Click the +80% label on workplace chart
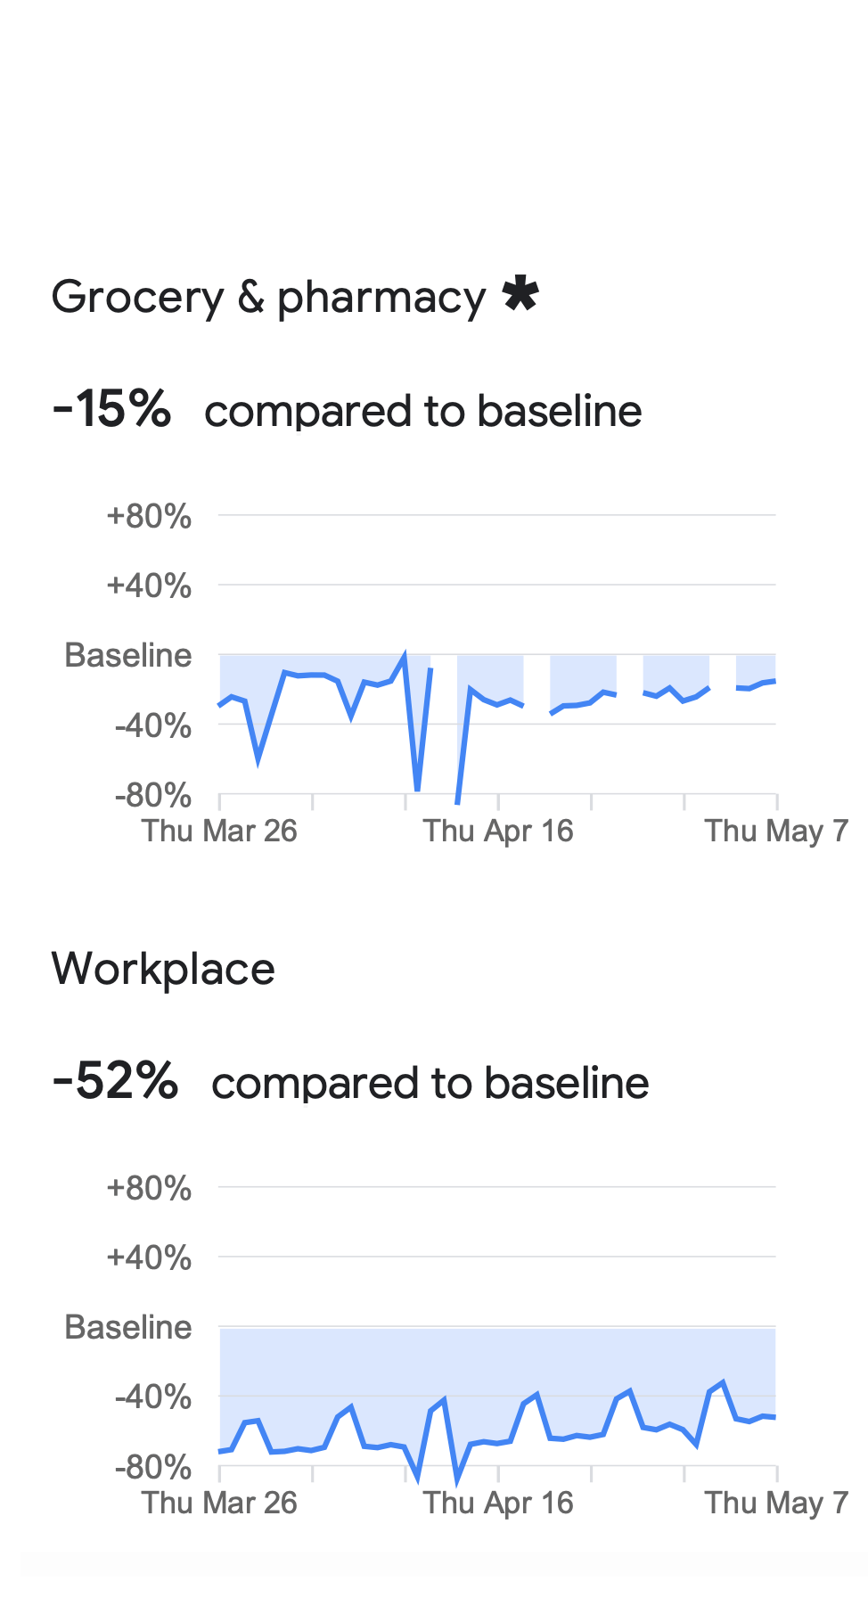The image size is (868, 1606). (x=149, y=1188)
